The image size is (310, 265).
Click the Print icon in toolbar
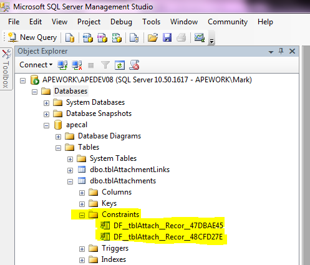click(x=182, y=38)
